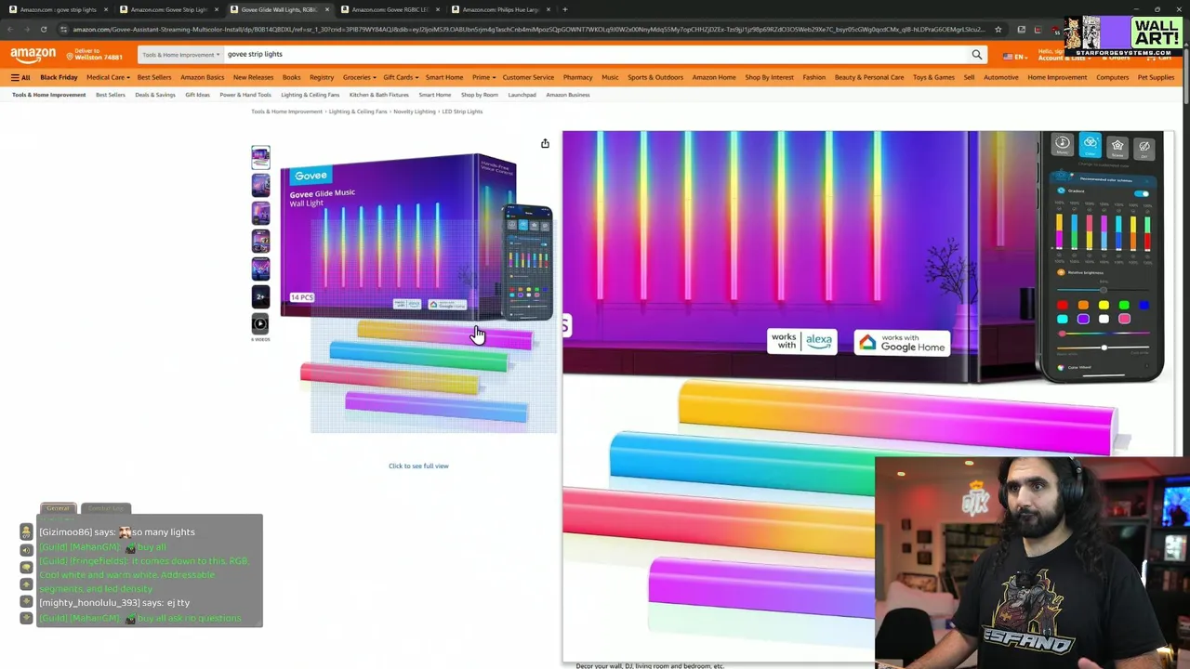Screen dimensions: 1190x669
Task: Open the 2+ more images thumbnail
Action: 260,296
